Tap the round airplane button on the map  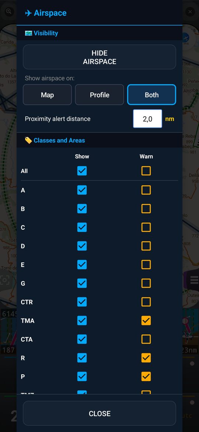[x=186, y=37]
